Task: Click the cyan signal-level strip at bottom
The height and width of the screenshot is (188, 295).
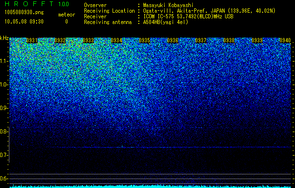Action: (x=150, y=186)
